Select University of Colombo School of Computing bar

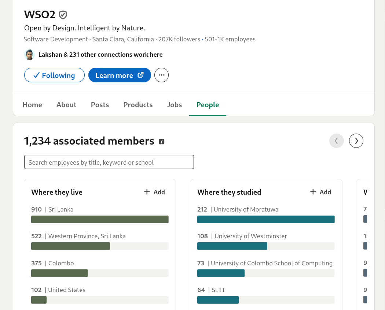tap(266, 273)
